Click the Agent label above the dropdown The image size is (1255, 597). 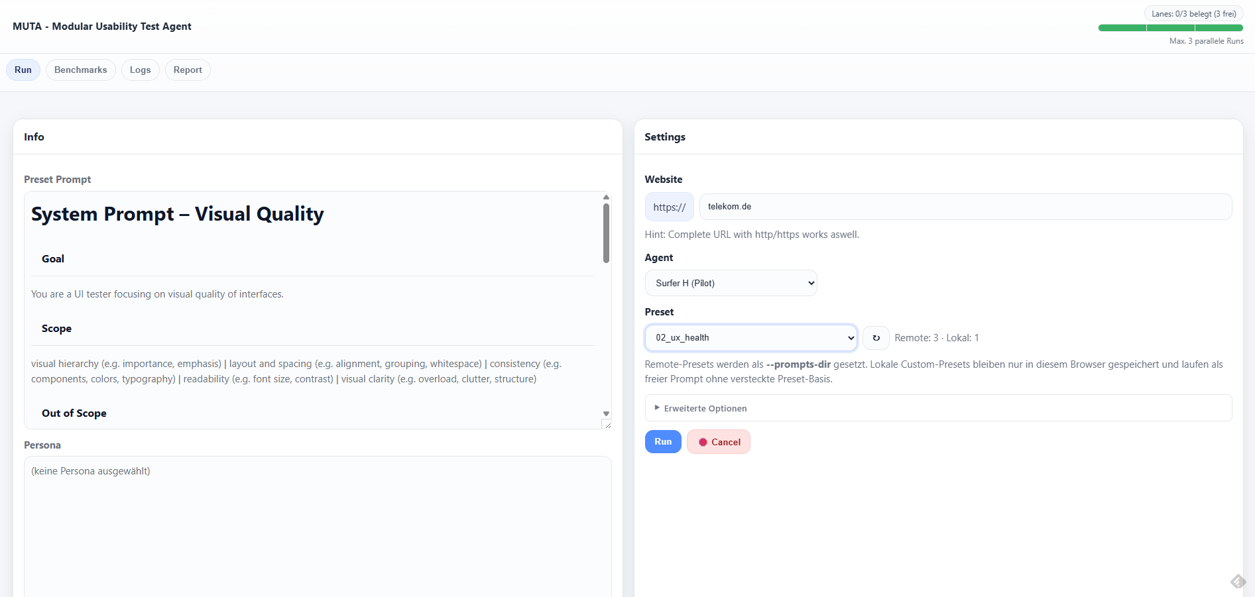[x=659, y=258]
